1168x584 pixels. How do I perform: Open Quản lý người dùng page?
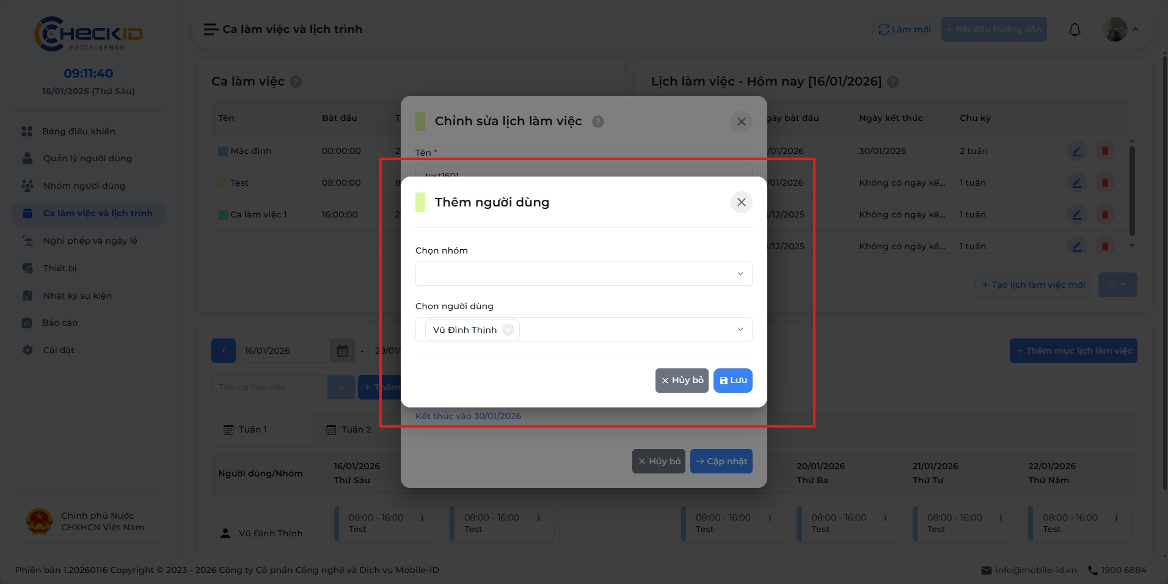click(89, 158)
